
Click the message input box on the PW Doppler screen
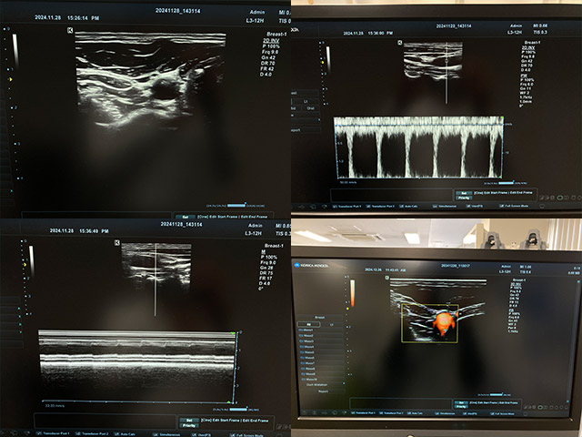point(391,195)
